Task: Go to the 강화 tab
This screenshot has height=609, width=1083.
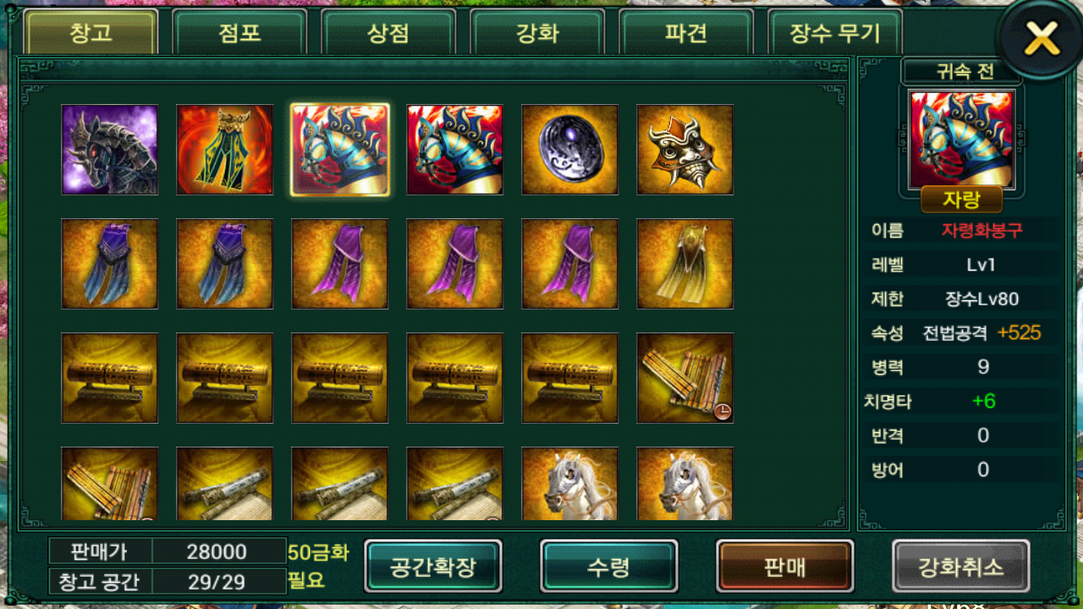Action: [x=537, y=33]
